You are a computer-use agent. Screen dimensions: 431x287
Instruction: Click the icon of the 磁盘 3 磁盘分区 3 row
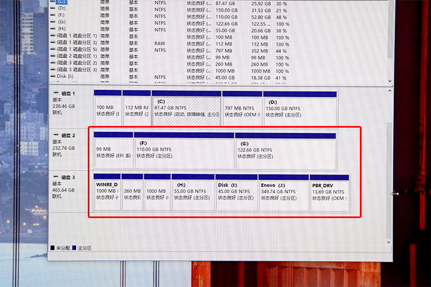tap(53, 69)
